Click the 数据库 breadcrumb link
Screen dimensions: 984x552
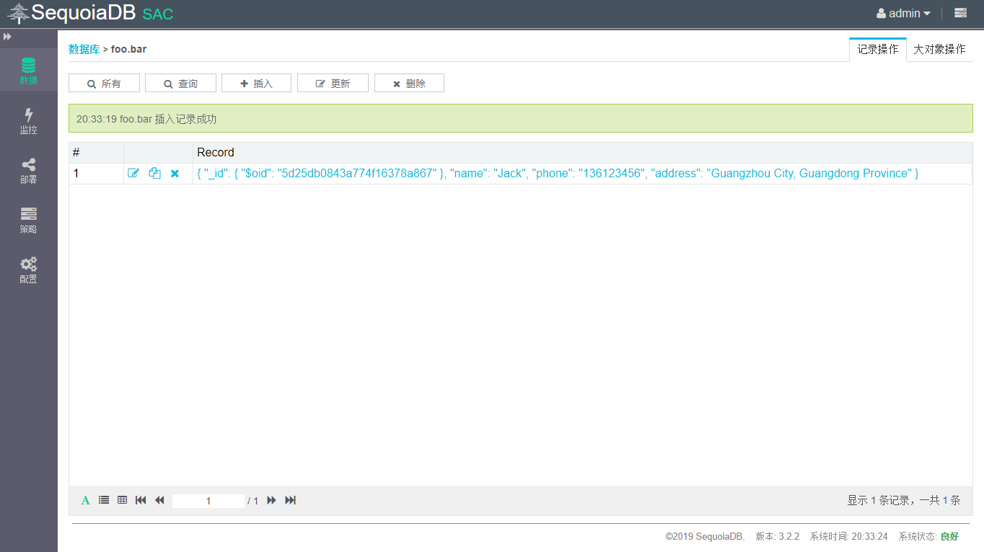[84, 50]
